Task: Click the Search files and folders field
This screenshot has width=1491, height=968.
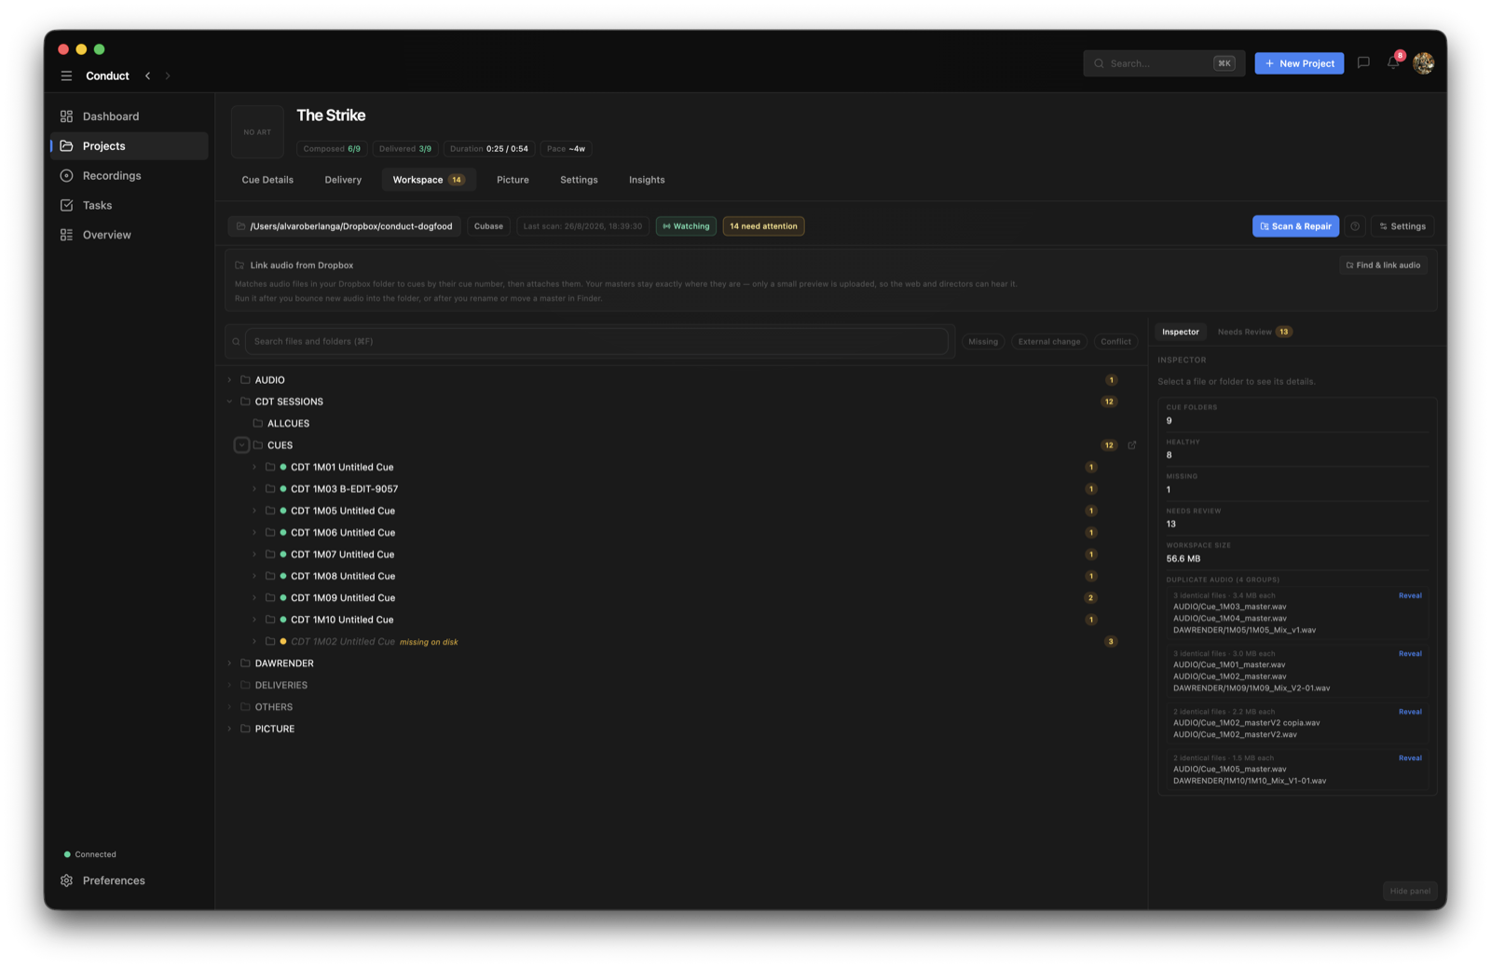Action: (x=596, y=342)
